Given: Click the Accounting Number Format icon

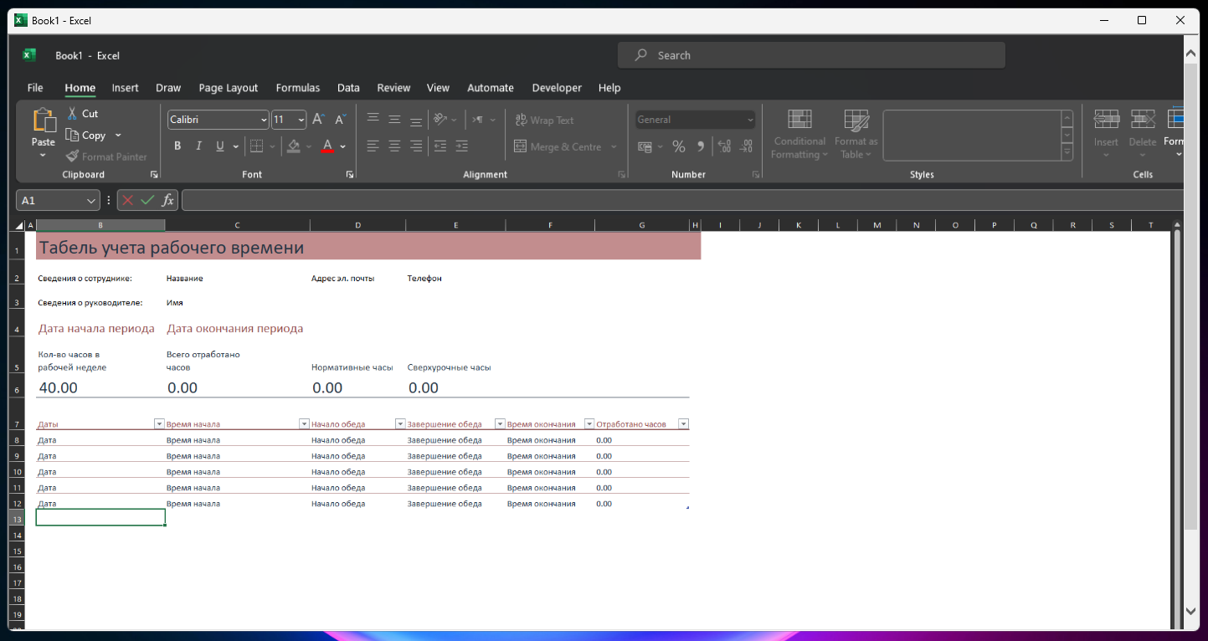Looking at the screenshot, I should (645, 146).
